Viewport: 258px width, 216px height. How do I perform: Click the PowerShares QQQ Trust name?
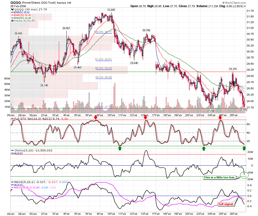pyautogui.click(x=39, y=3)
